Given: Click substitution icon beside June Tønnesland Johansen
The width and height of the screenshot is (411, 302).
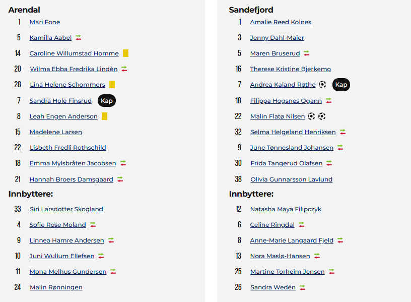Looking at the screenshot, I should click(x=340, y=148).
